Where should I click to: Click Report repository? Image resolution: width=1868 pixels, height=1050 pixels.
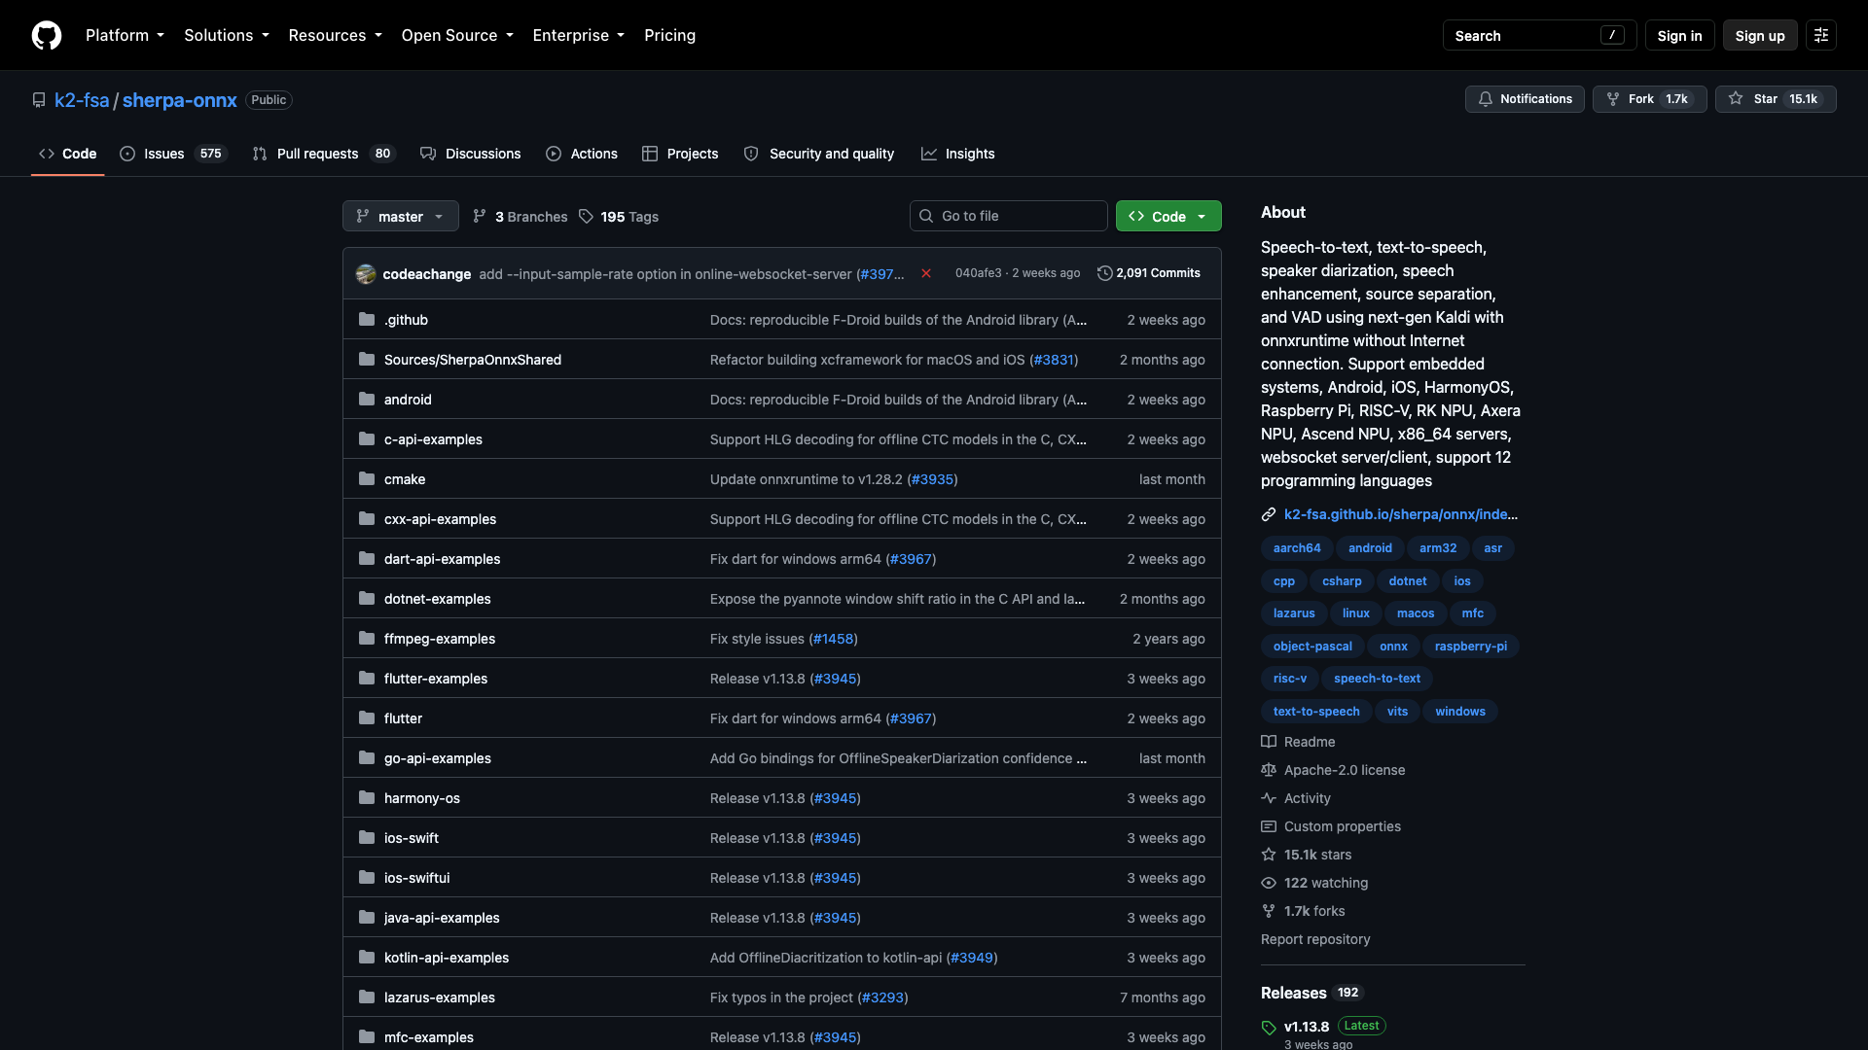tap(1315, 939)
